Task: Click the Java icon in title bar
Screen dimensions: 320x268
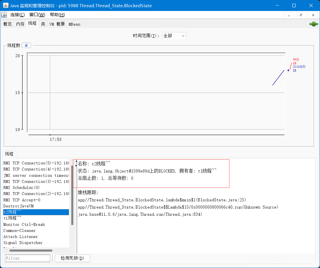Action: 5,5
